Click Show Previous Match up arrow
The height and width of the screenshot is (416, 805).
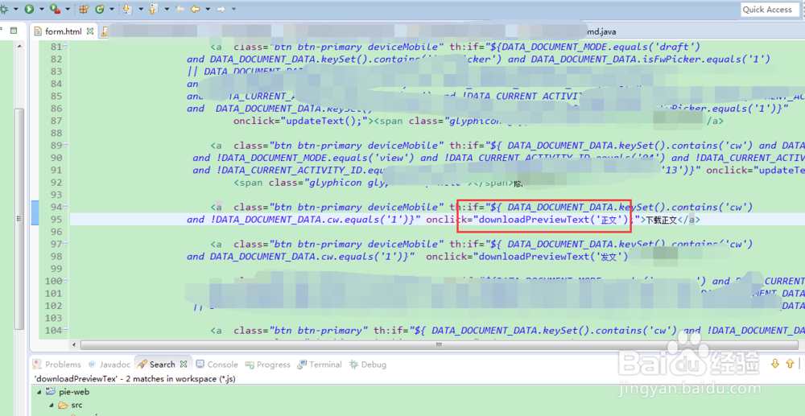click(791, 364)
